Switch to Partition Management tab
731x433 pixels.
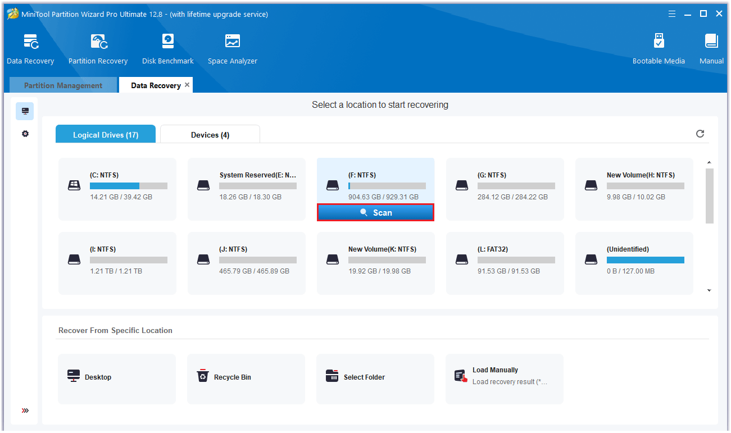pos(63,85)
